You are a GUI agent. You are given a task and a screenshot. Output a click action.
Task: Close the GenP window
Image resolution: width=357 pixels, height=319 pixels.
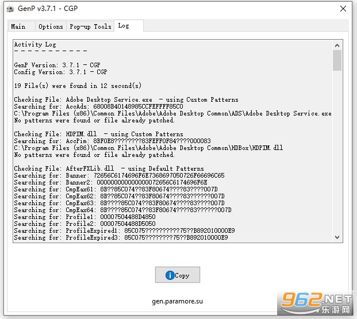point(343,9)
